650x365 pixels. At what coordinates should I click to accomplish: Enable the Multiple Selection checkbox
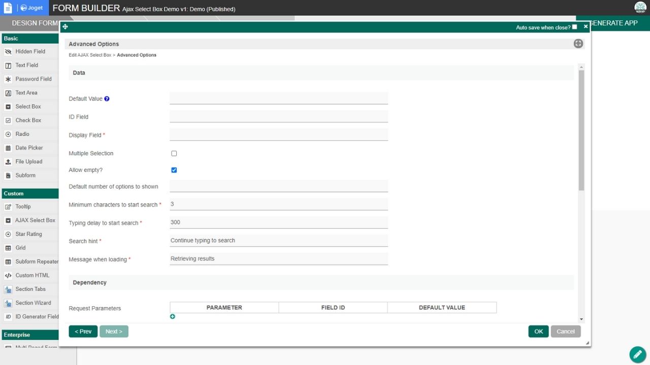point(174,153)
